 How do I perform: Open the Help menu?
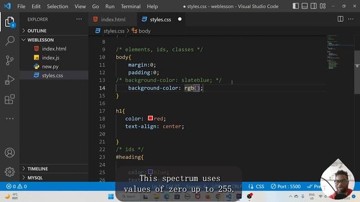point(152,6)
